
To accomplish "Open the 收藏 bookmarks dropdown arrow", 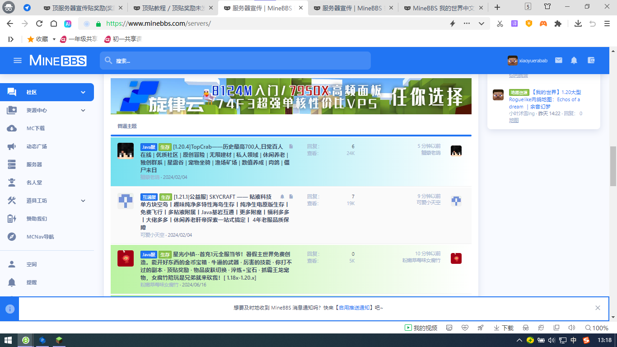I will (54, 39).
